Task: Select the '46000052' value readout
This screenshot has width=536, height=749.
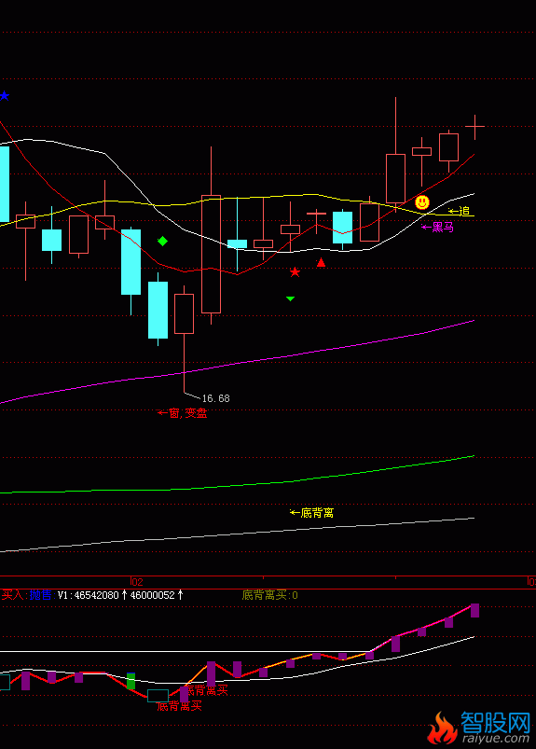Action: pos(153,595)
